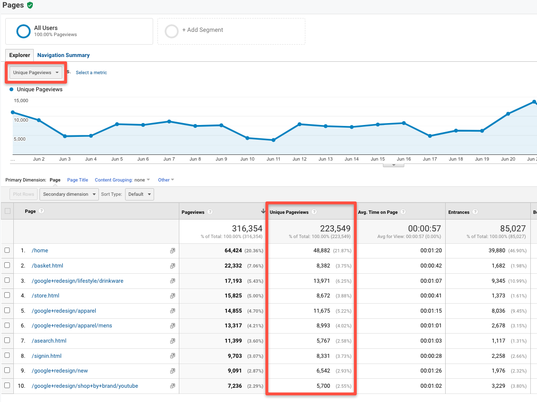Screen dimensions: 537x402
Task: Toggle the select-all checkbox in table header
Action: (x=8, y=211)
